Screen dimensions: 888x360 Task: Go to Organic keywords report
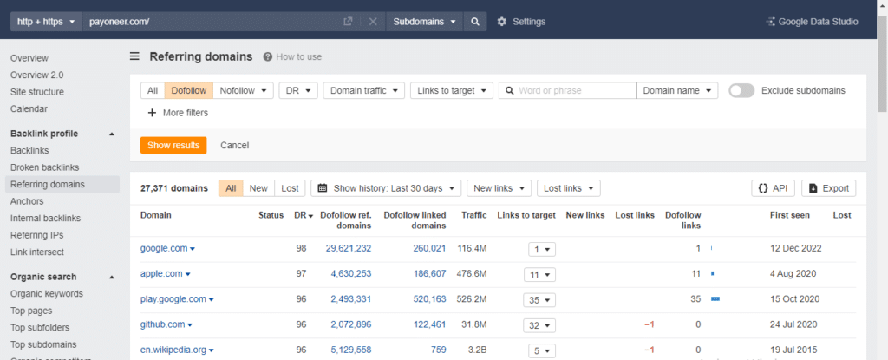click(x=47, y=294)
